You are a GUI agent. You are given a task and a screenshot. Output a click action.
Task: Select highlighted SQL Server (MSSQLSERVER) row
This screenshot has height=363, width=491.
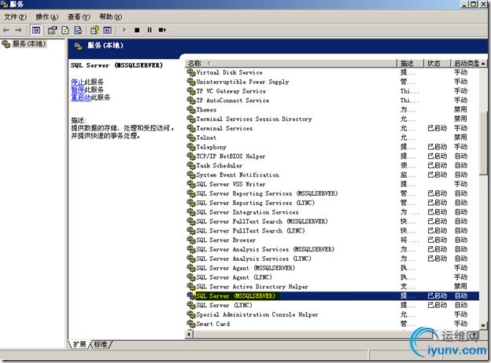point(333,295)
